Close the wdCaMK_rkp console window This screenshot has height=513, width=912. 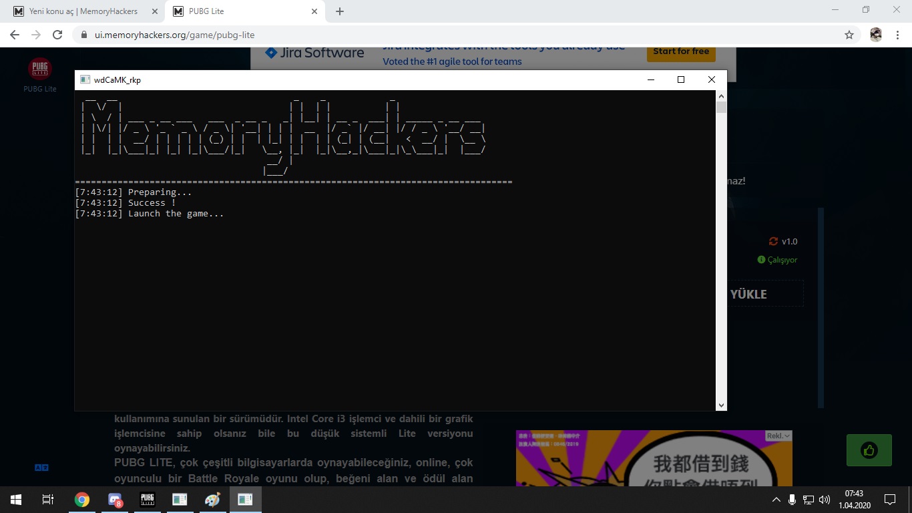712,79
